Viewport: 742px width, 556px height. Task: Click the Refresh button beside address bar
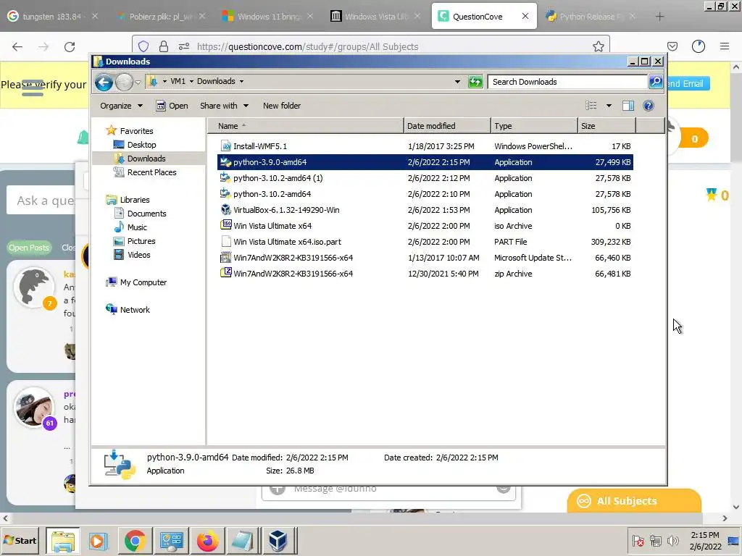coord(475,82)
